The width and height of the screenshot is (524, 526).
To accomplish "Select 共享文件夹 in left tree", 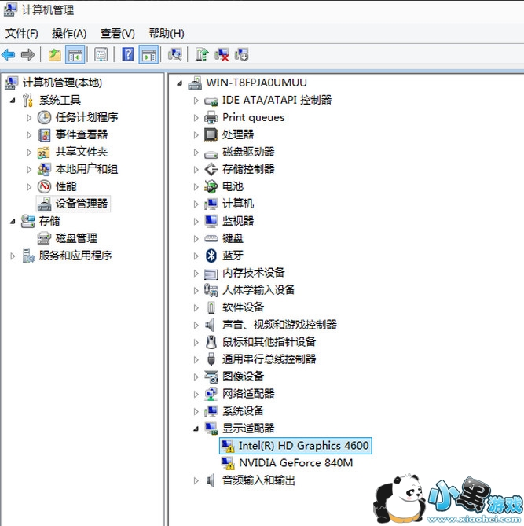I will tap(82, 152).
